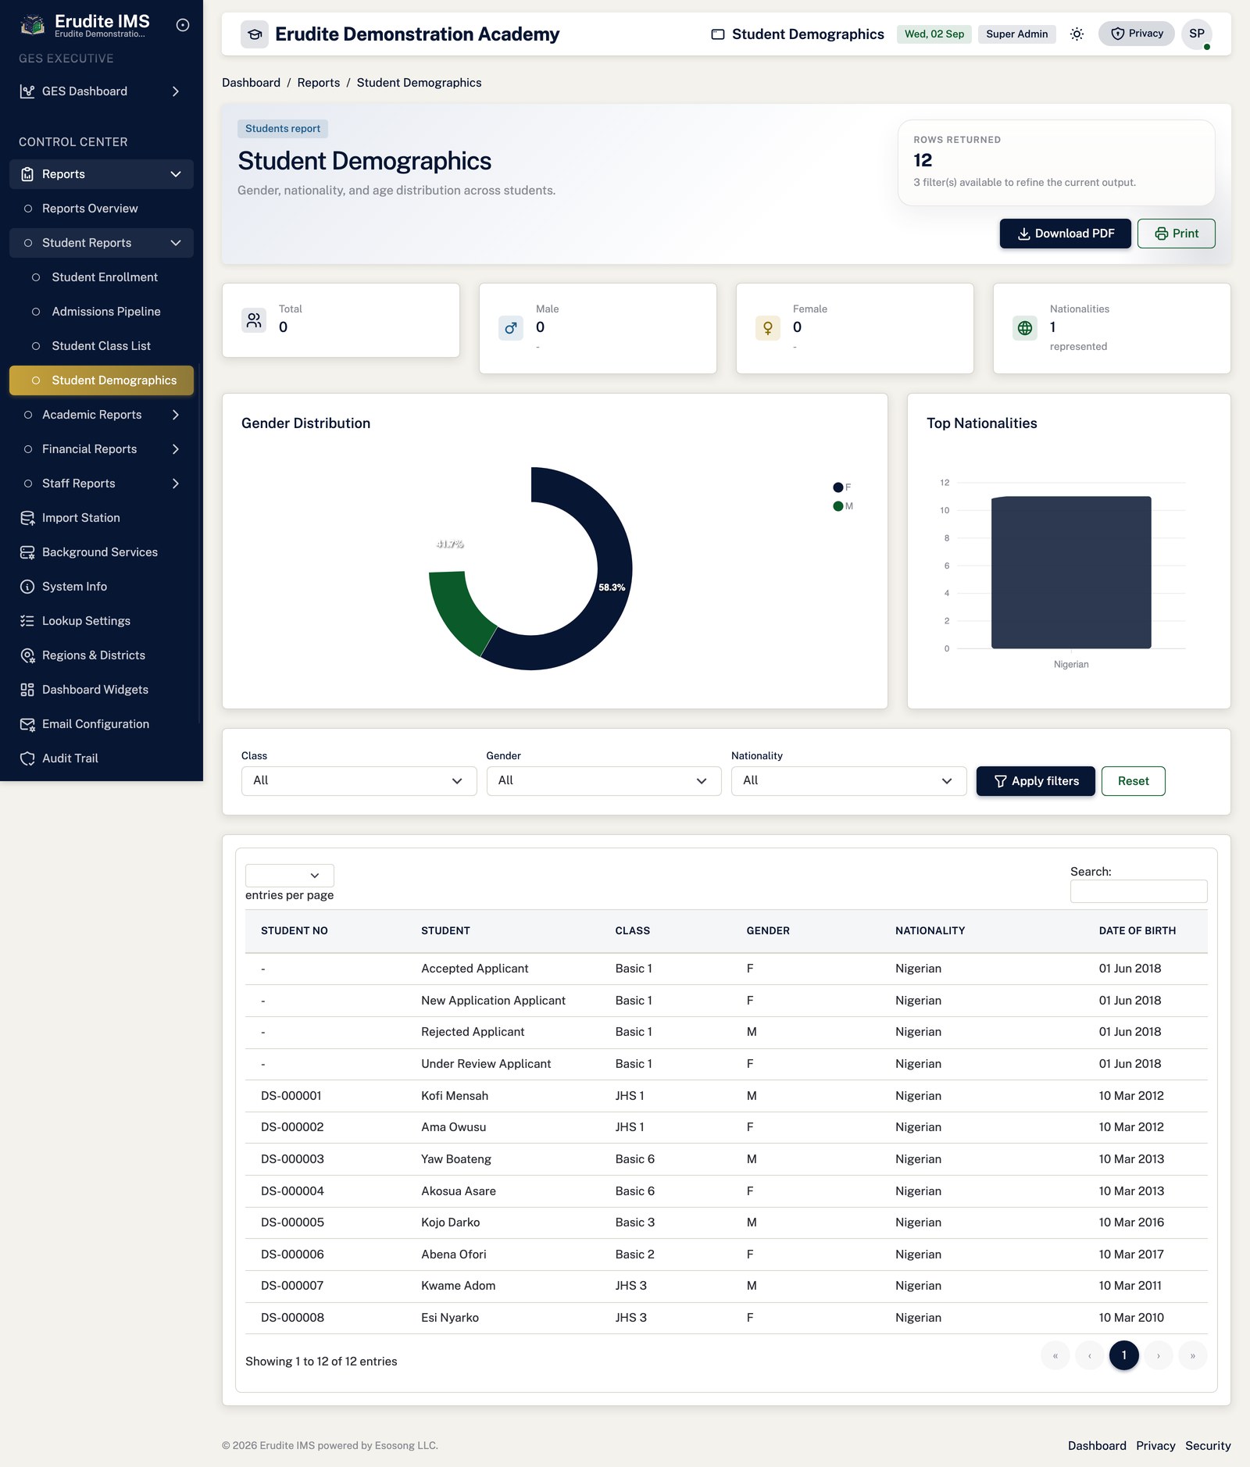Click the SP user avatar
The width and height of the screenshot is (1250, 1467).
tap(1197, 34)
